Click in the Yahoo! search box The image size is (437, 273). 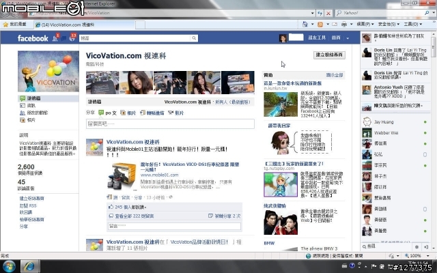[x=380, y=13]
